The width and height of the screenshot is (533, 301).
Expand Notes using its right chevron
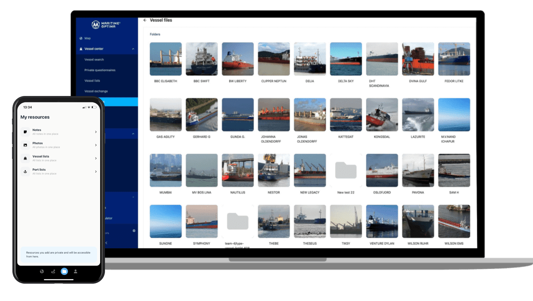[x=96, y=132]
